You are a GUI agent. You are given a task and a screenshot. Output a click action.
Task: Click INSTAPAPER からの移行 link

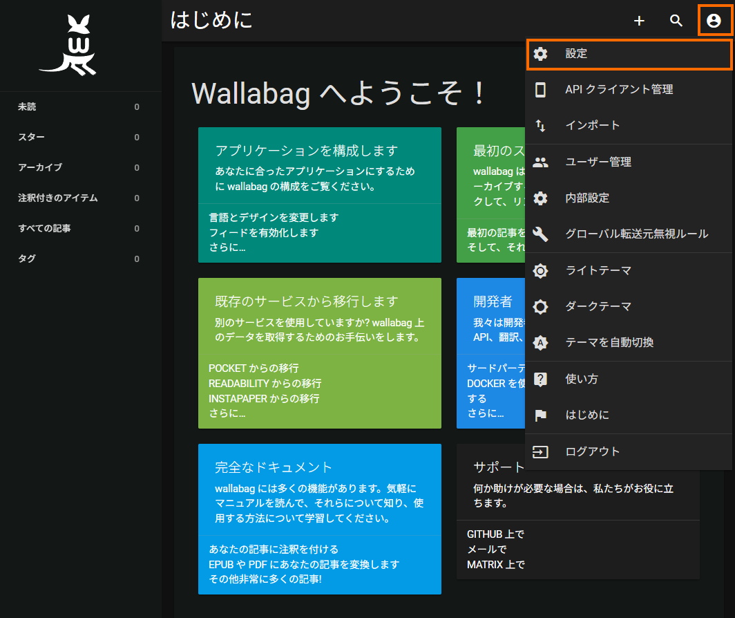[264, 398]
